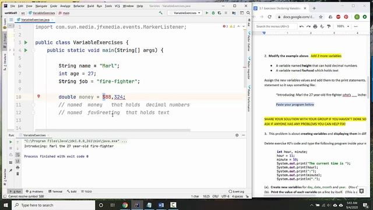Screen dimensions: 373x210
Task: Click spell check icon in Google Docs
Action: [x=322, y=26]
